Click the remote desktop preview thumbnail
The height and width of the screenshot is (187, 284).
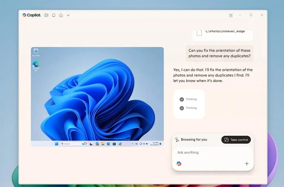point(97,97)
